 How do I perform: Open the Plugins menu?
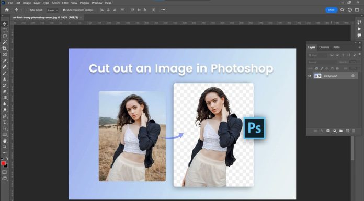pyautogui.click(x=84, y=3)
